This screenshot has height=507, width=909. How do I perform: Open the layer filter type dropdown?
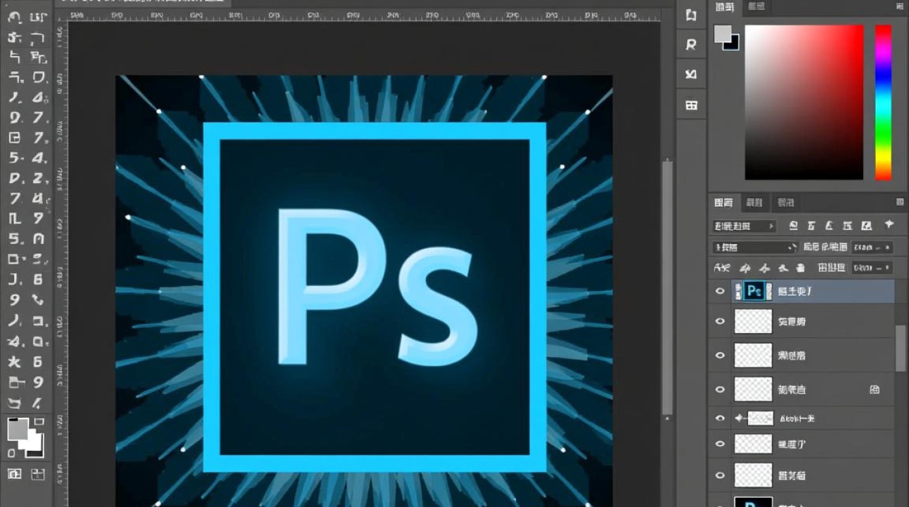pyautogui.click(x=745, y=226)
